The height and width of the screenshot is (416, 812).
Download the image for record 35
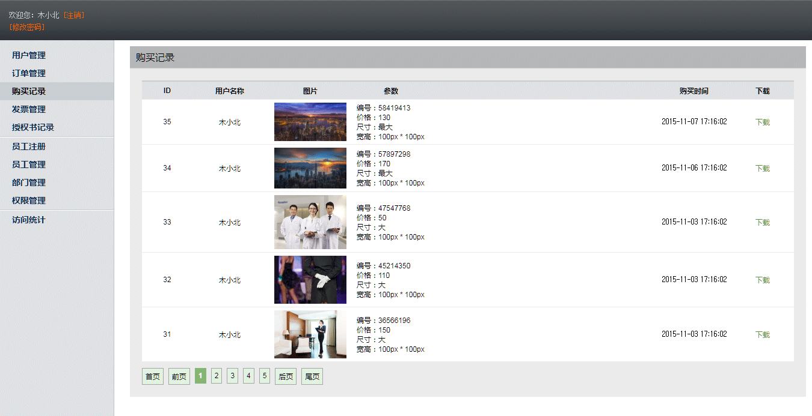tap(762, 122)
